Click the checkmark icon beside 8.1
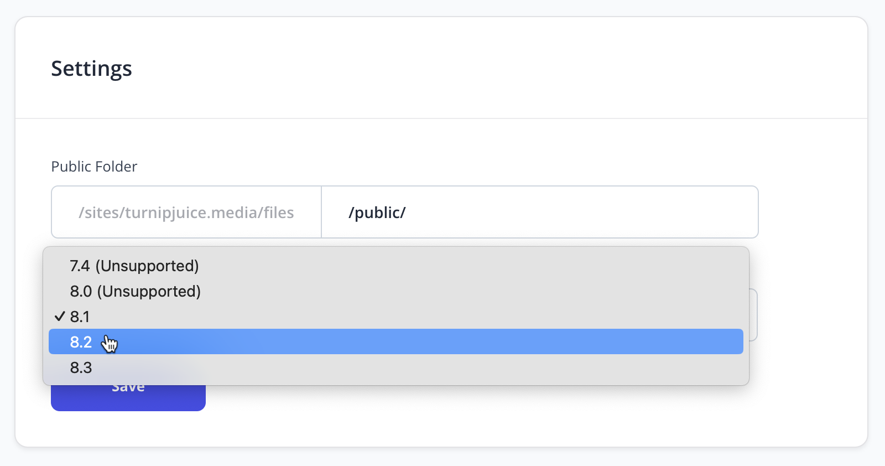 click(x=60, y=316)
